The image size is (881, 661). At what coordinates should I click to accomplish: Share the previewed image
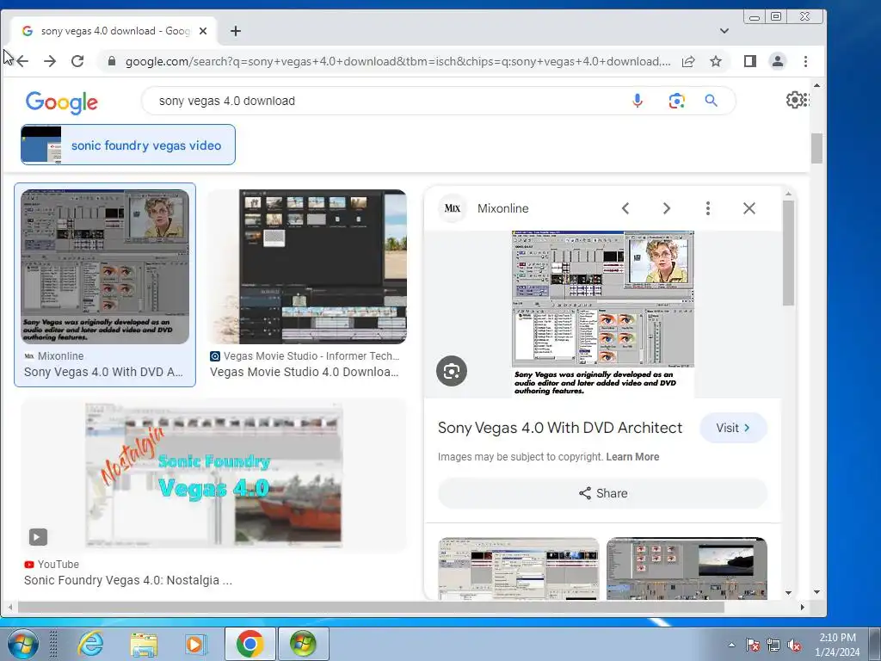pos(603,493)
